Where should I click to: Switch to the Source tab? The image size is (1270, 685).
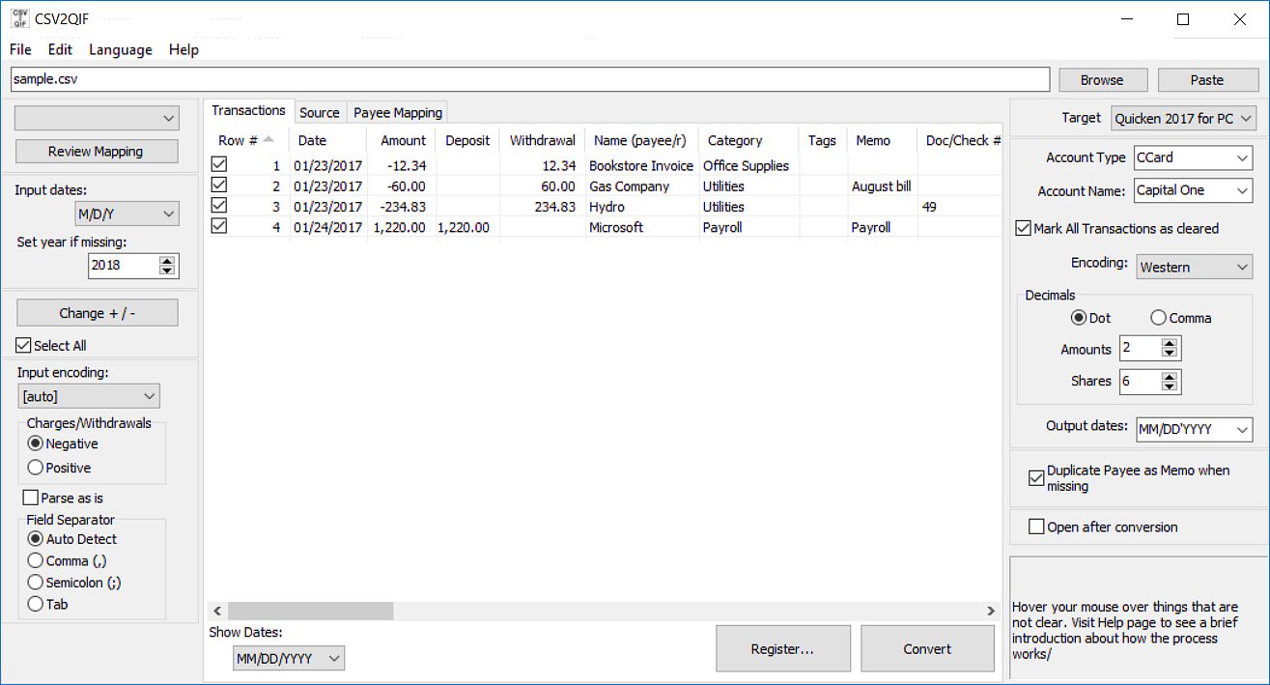[320, 112]
